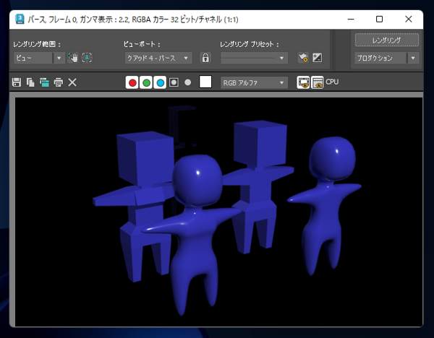This screenshot has width=434, height=338.
Task: Toggle the red channel display
Action: click(x=132, y=82)
